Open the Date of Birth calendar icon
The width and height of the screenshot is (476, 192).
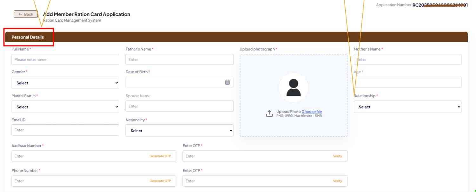point(227,82)
